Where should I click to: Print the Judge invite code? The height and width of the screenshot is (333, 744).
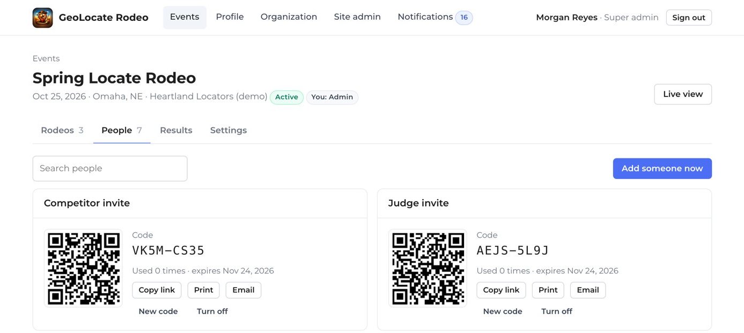(x=548, y=290)
